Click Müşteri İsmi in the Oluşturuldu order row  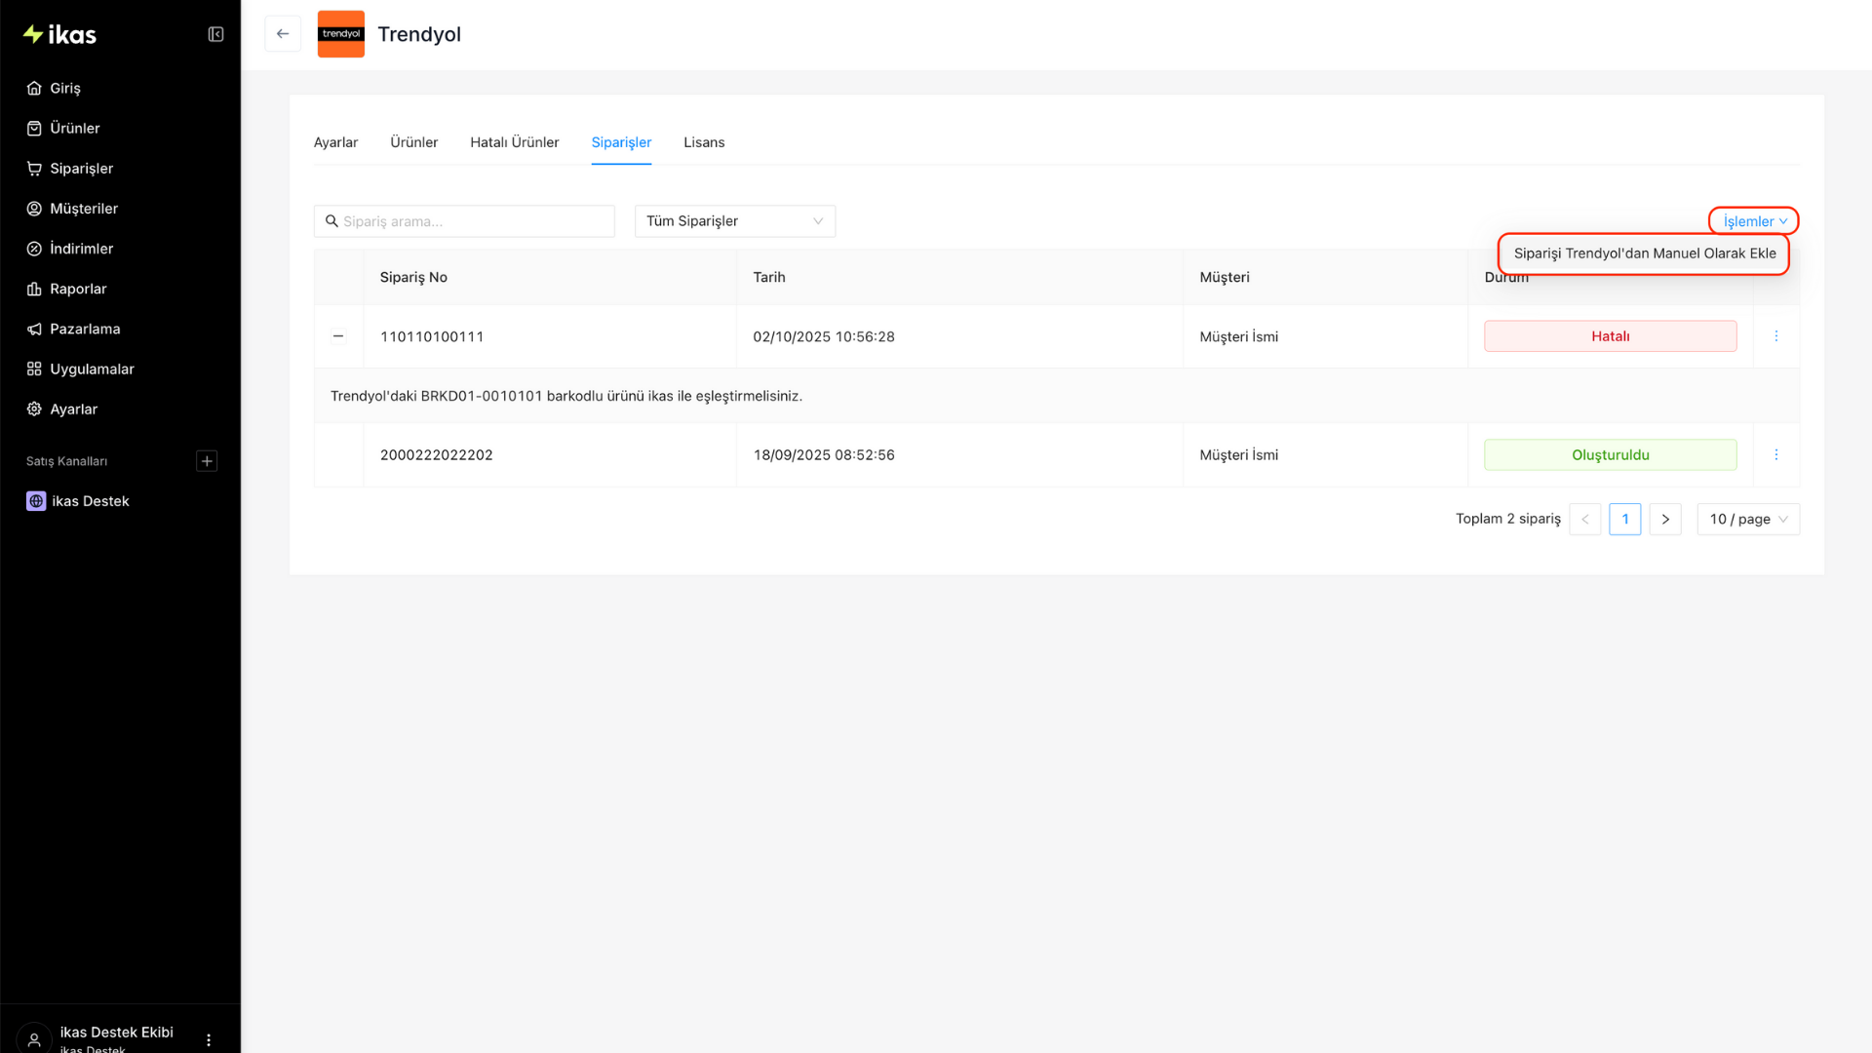pos(1238,455)
